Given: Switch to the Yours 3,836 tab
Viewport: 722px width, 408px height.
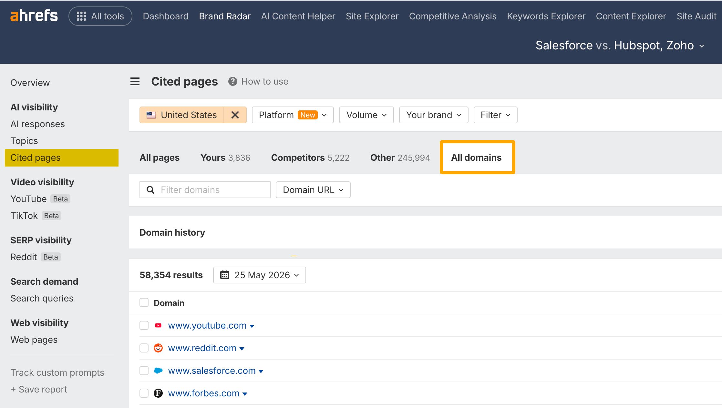Looking at the screenshot, I should [x=225, y=158].
